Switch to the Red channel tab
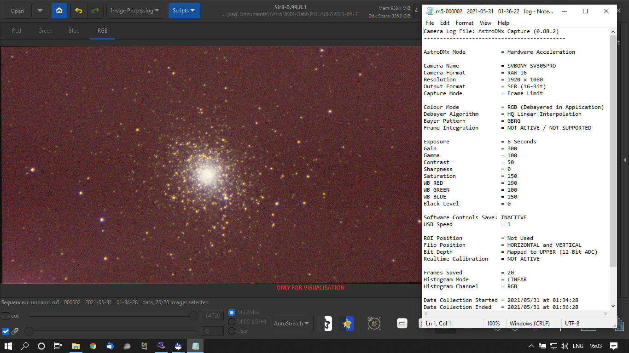The image size is (629, 353). pos(17,31)
